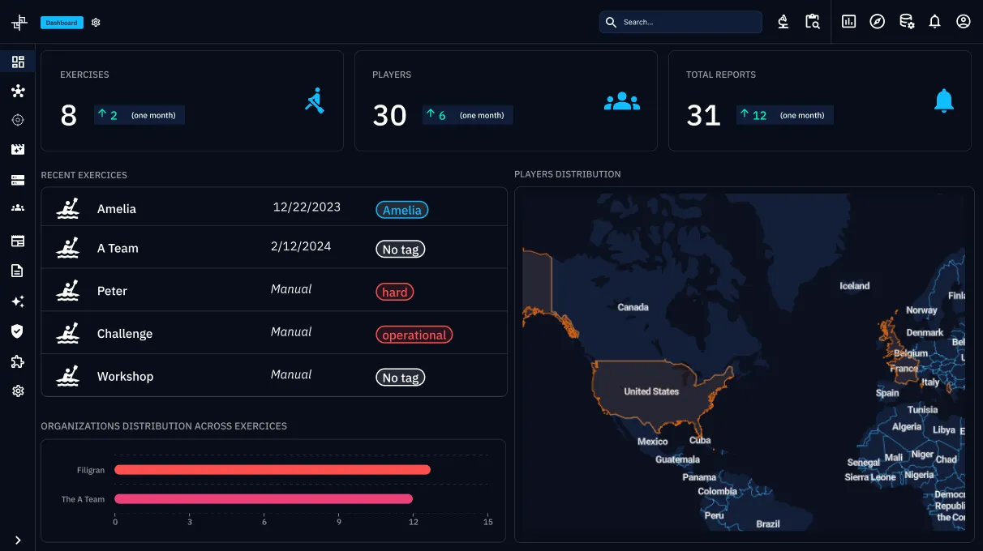Open the user account profile icon
983x551 pixels.
(963, 22)
